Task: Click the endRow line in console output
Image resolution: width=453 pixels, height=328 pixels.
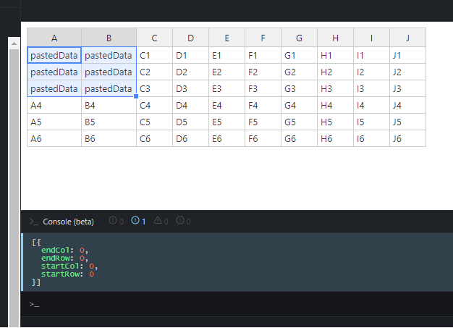Action: pyautogui.click(x=64, y=258)
